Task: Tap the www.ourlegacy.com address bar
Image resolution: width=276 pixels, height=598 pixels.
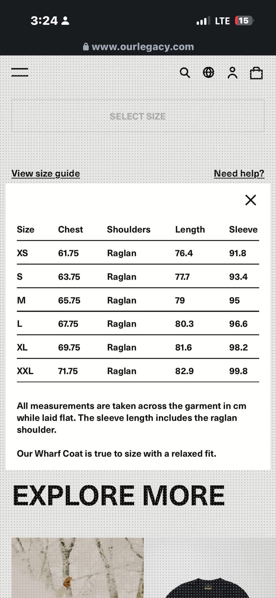Action: (x=142, y=47)
